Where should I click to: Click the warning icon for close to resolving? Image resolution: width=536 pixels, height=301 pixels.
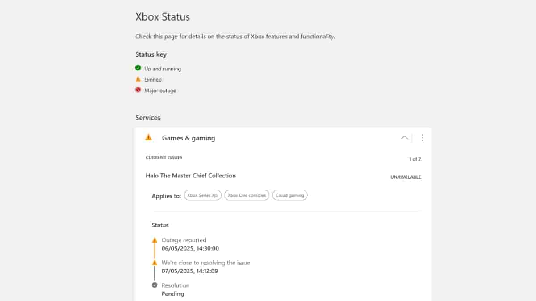click(x=155, y=263)
